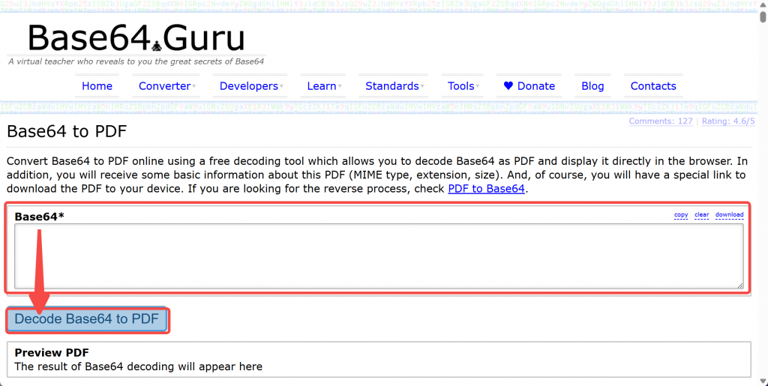
Task: Expand the Tools menu
Action: pyautogui.click(x=462, y=86)
